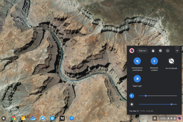This screenshot has height=122, width=183.
Task: Lock the screen with the padlock icon
Action: click(153, 51)
